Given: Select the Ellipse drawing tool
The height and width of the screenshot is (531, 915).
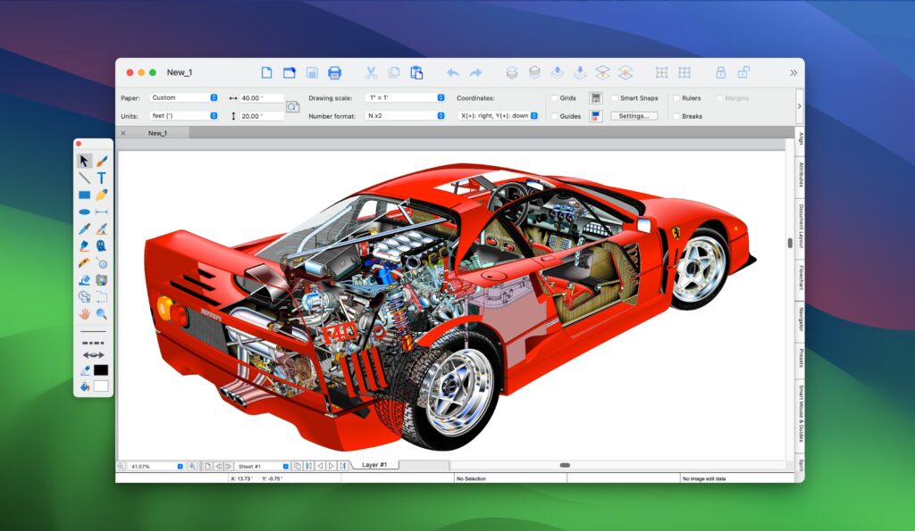Looking at the screenshot, I should click(x=83, y=212).
